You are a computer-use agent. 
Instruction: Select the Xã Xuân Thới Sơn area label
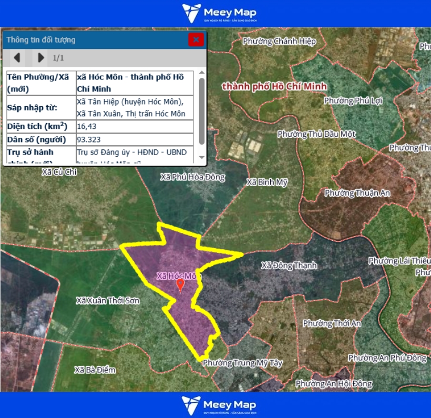[x=108, y=300]
